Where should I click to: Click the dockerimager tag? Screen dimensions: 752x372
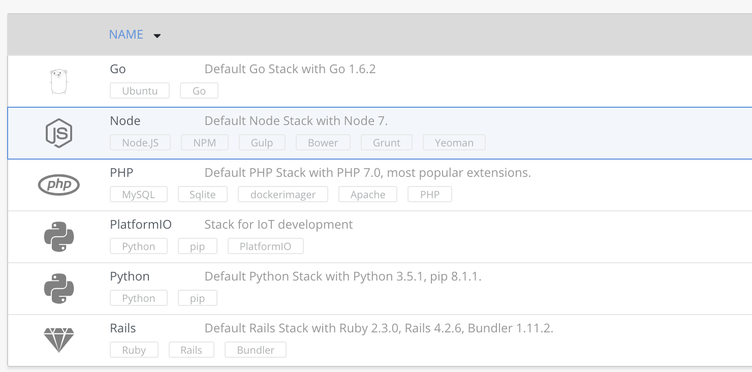pos(283,195)
